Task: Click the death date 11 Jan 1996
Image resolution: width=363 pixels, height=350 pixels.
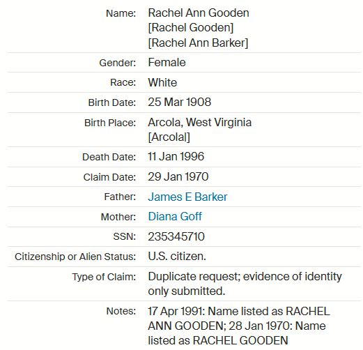Action: [x=176, y=156]
